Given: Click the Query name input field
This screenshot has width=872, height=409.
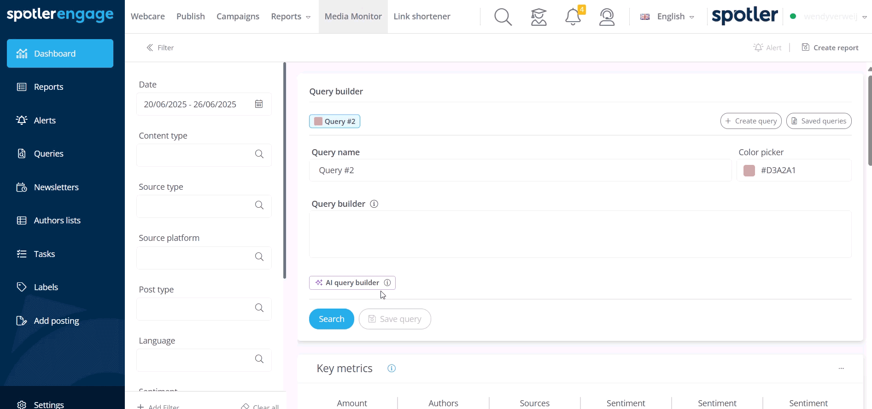Looking at the screenshot, I should point(520,170).
